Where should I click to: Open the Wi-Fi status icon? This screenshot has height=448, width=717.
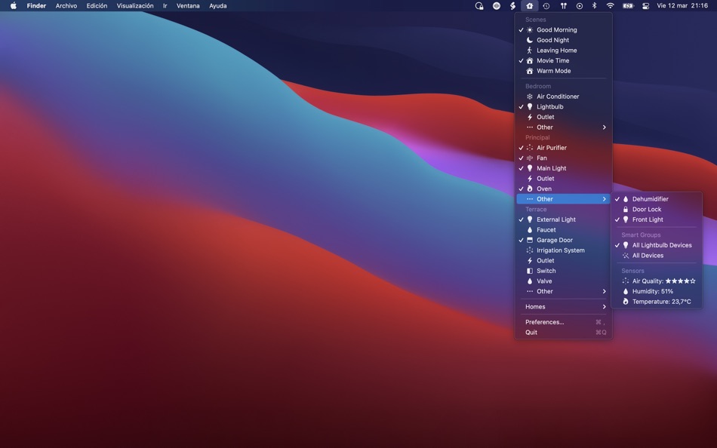[x=610, y=6]
